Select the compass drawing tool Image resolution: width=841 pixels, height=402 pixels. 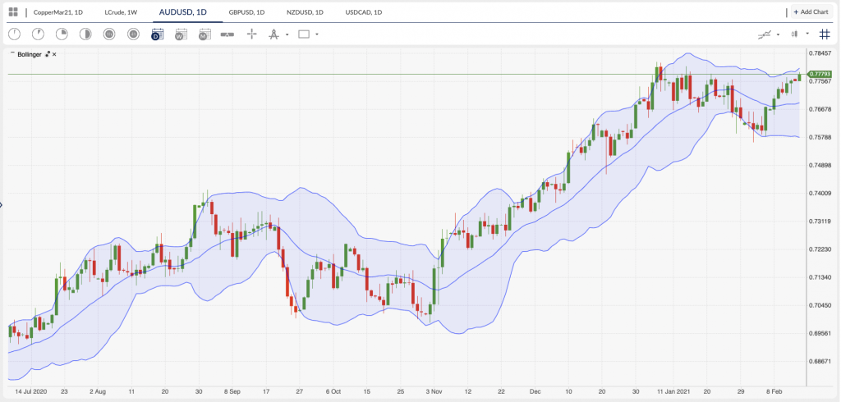[x=274, y=34]
